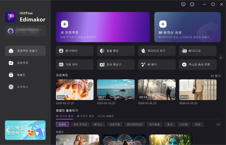Select the 외모 category chip
Viewport: 226px width, 145px height.
[198, 124]
